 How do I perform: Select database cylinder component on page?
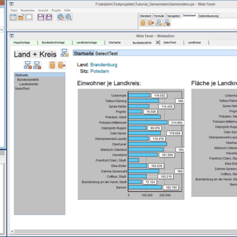tap(52, 65)
